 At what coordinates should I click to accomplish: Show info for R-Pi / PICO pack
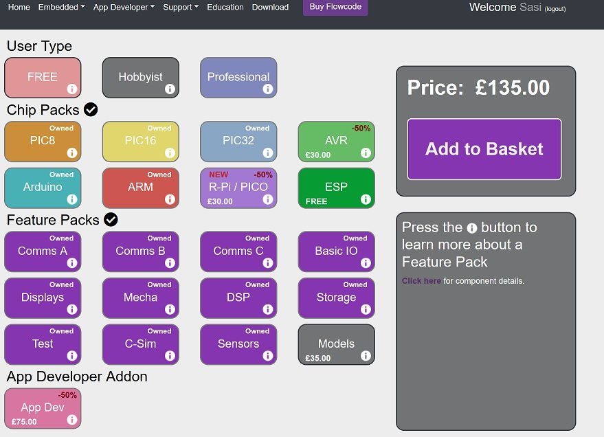(267, 200)
